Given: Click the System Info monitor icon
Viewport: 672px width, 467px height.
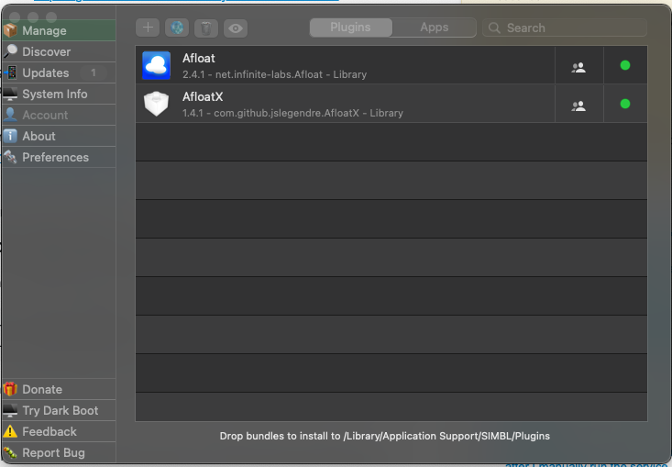Looking at the screenshot, I should point(10,93).
